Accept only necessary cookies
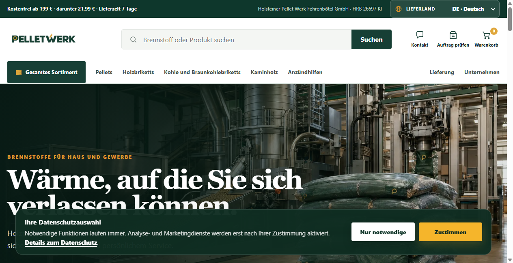513x263 pixels. click(383, 232)
